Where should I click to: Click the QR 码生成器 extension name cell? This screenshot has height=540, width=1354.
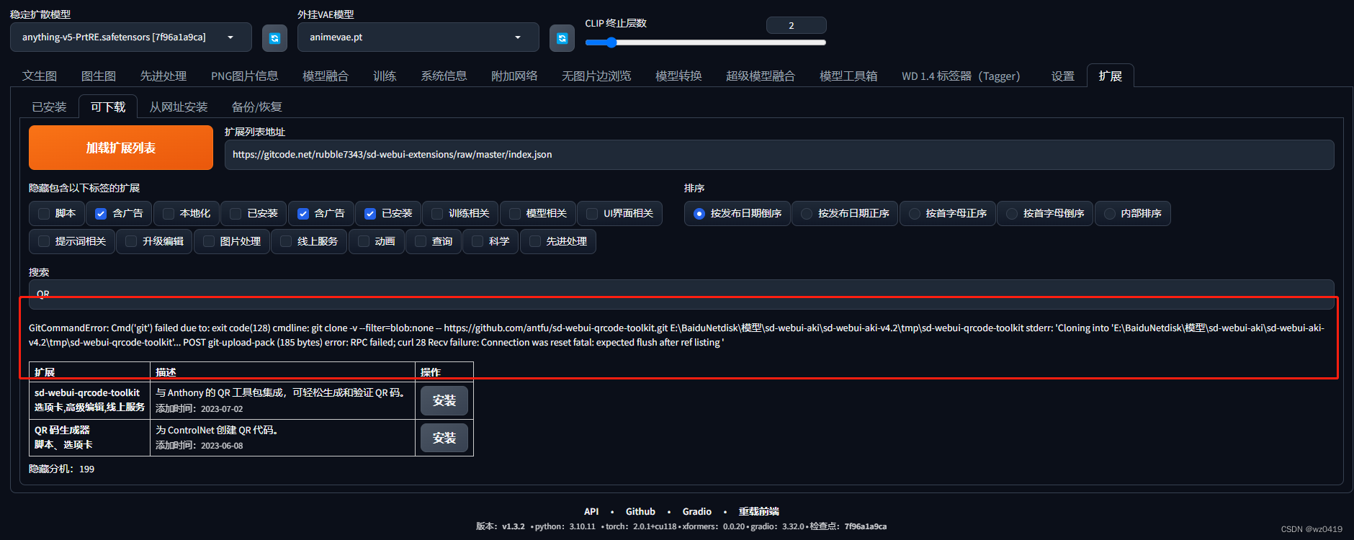[89, 437]
